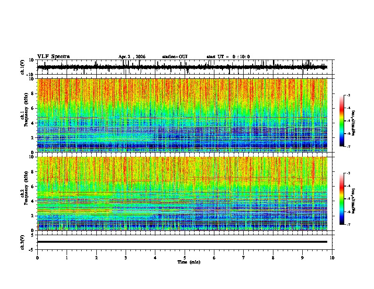The image size is (374, 289).
Task: Click the "-3" label atop ch.1 colorbar
Action: pos(348,95)
